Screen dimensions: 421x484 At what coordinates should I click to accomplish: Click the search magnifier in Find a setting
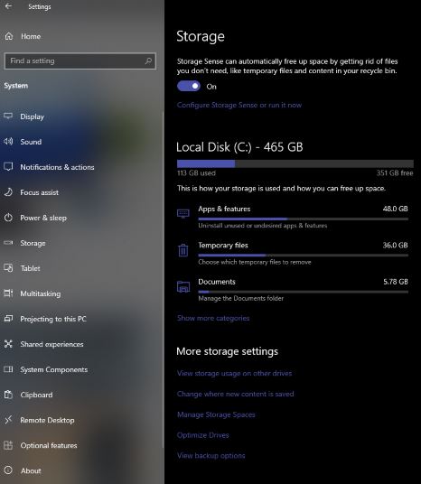pyautogui.click(x=148, y=60)
